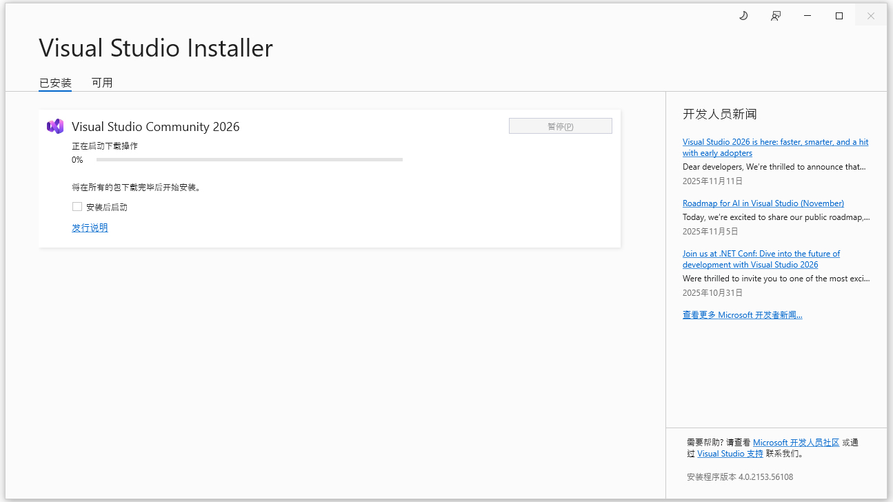Open the "Roadmap for AI in Visual Studio" link
Image resolution: width=893 pixels, height=502 pixels.
point(763,203)
